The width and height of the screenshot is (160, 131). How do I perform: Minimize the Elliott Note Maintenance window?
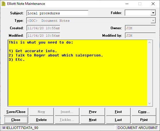pyautogui.click(x=127, y=4)
